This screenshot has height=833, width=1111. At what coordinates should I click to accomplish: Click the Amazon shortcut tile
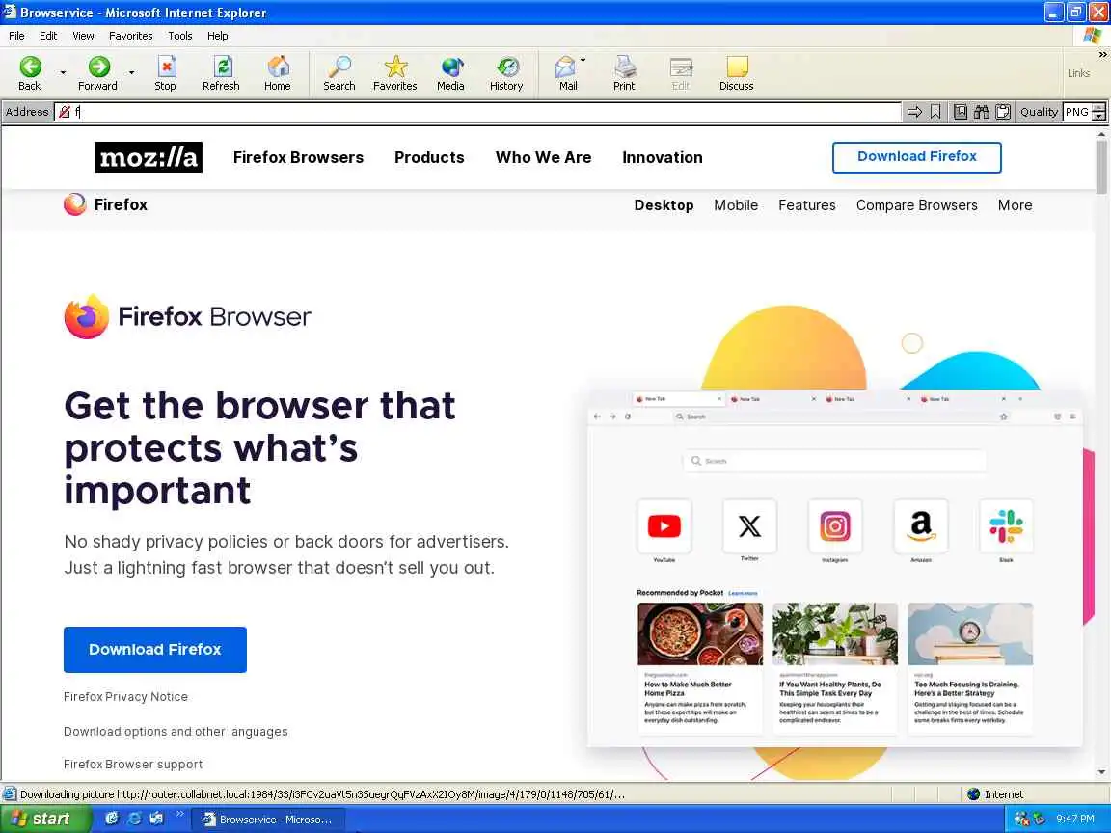[920, 526]
